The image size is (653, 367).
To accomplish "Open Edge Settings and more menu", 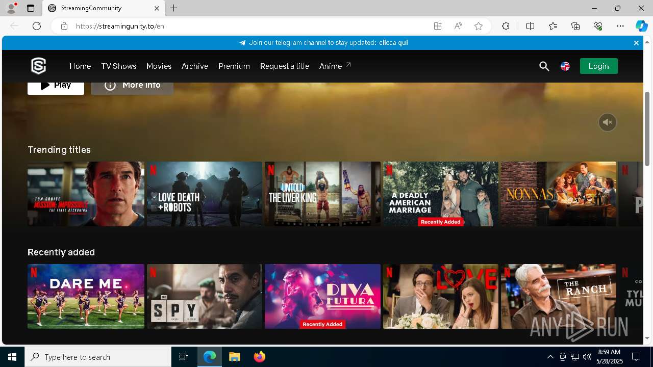I will point(620,26).
